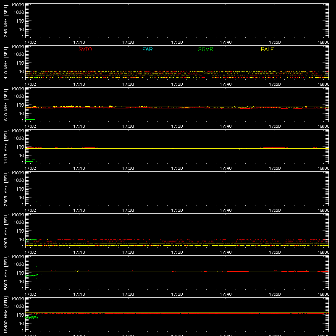The height and width of the screenshot is (336, 336).
Task: Click the yellow PALE station legend label
Action: 267,49
